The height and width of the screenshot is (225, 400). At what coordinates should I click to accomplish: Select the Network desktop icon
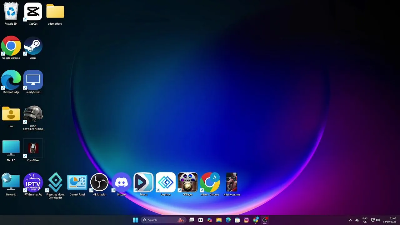(x=11, y=184)
